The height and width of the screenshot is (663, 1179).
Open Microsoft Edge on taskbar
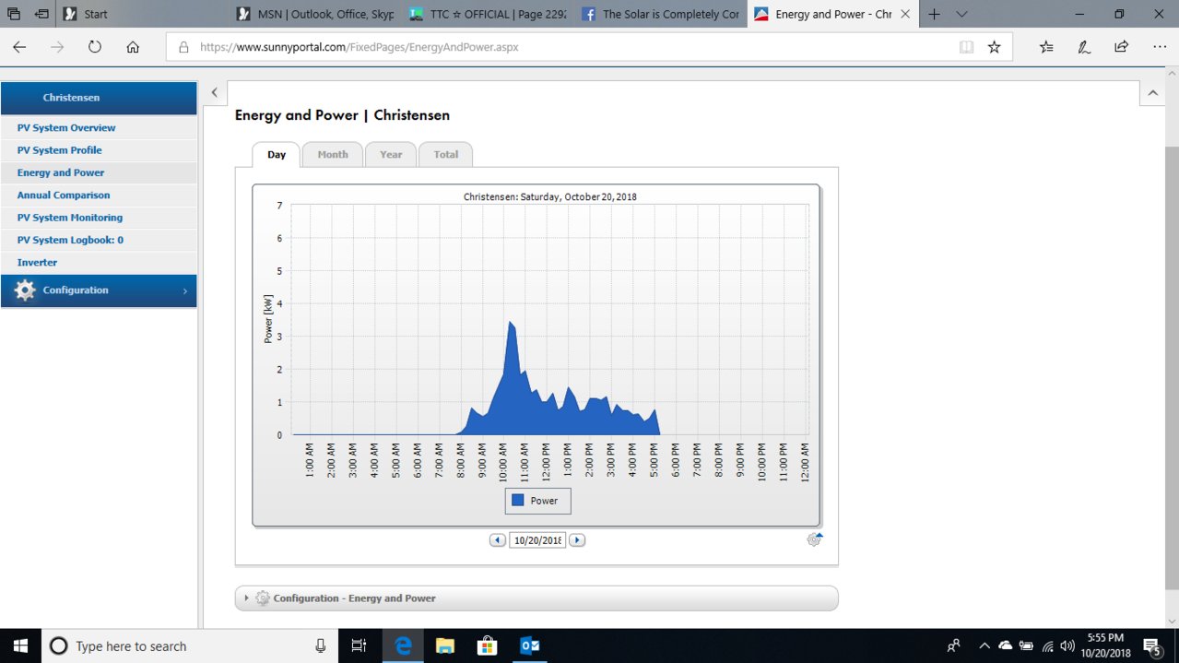(x=403, y=645)
